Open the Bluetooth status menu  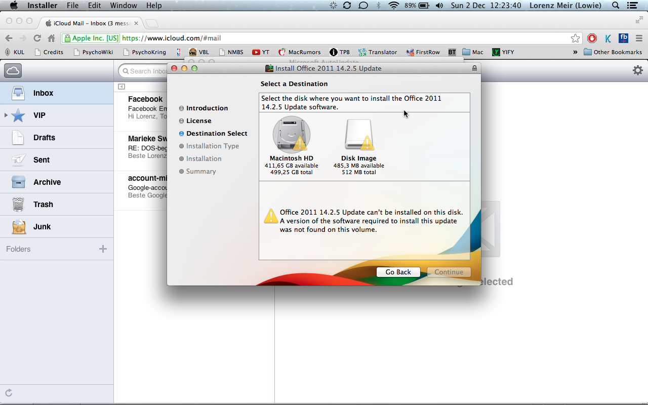click(378, 6)
